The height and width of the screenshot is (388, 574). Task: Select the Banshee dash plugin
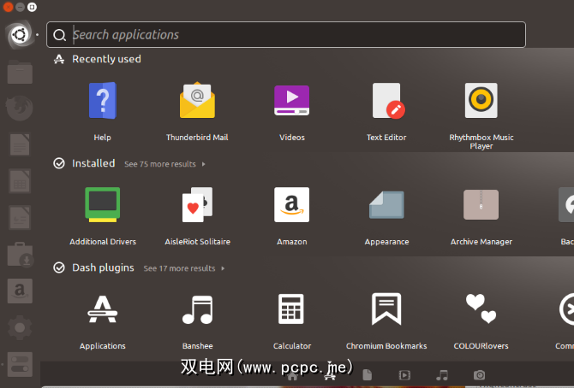click(x=197, y=310)
